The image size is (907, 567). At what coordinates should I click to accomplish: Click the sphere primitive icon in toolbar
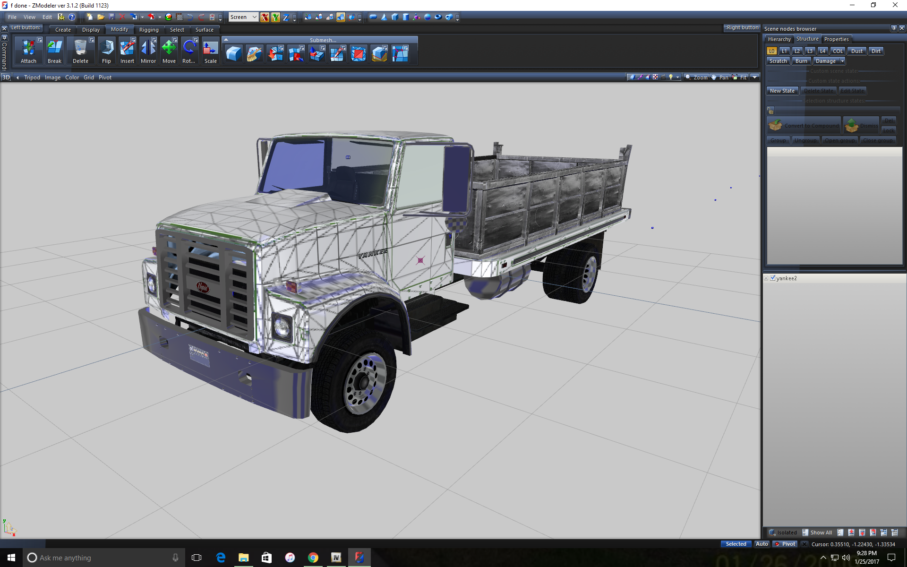tap(428, 17)
